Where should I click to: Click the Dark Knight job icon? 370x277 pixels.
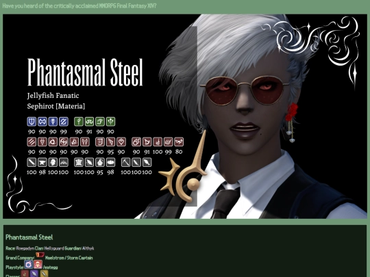click(53, 122)
